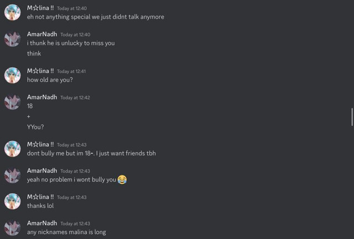Screen dimensions: 354x239
Task: Click M☆lina's avatar next to "how old are you?"
Action: [12, 75]
